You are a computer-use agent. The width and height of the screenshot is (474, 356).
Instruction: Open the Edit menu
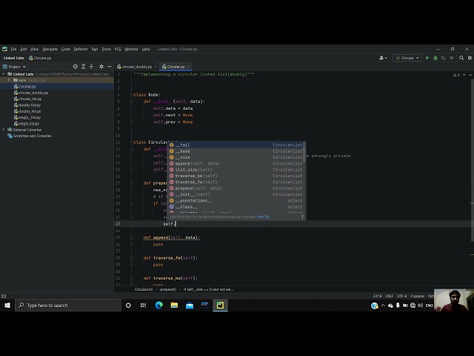(x=24, y=49)
